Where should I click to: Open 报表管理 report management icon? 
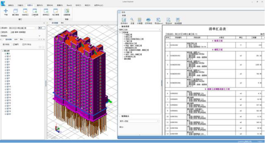pos(178,20)
